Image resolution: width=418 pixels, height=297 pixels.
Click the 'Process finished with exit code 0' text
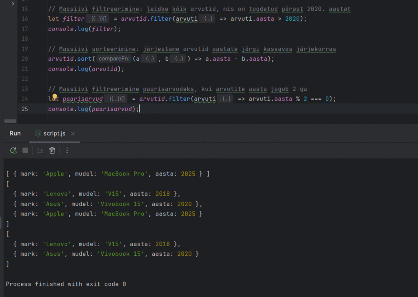point(66,284)
